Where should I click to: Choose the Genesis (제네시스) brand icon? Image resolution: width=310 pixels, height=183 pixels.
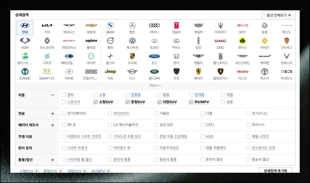69,25
